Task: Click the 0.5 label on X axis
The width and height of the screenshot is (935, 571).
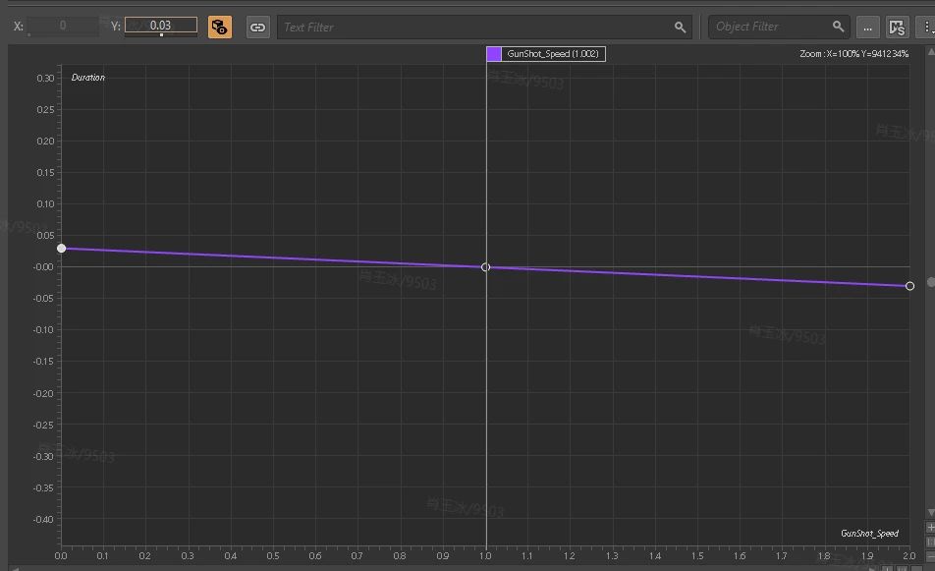Action: 273,556
